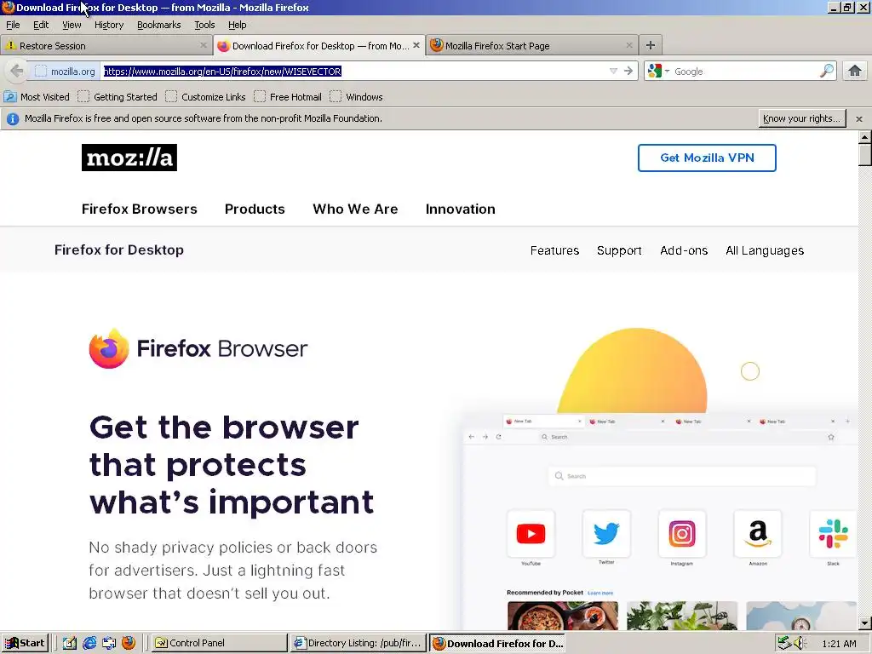
Task: Click the Get Mozilla VPN button
Action: pos(707,158)
